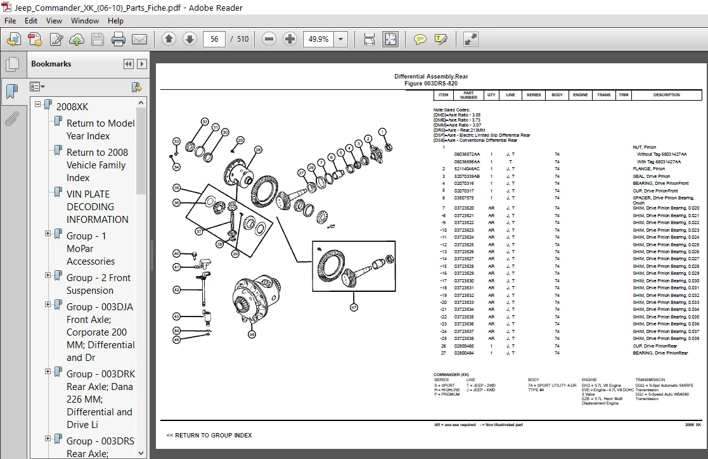Click the fit one full page icon
This screenshot has height=459, width=708.
(390, 39)
